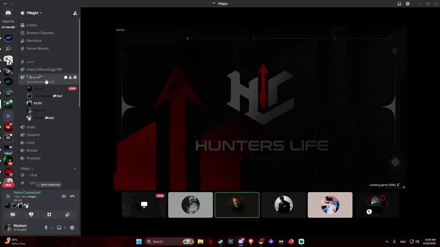Image resolution: width=440 pixels, height=247 pixels.
Task: Open the Inbox icon in title bar
Action: click(399, 4)
